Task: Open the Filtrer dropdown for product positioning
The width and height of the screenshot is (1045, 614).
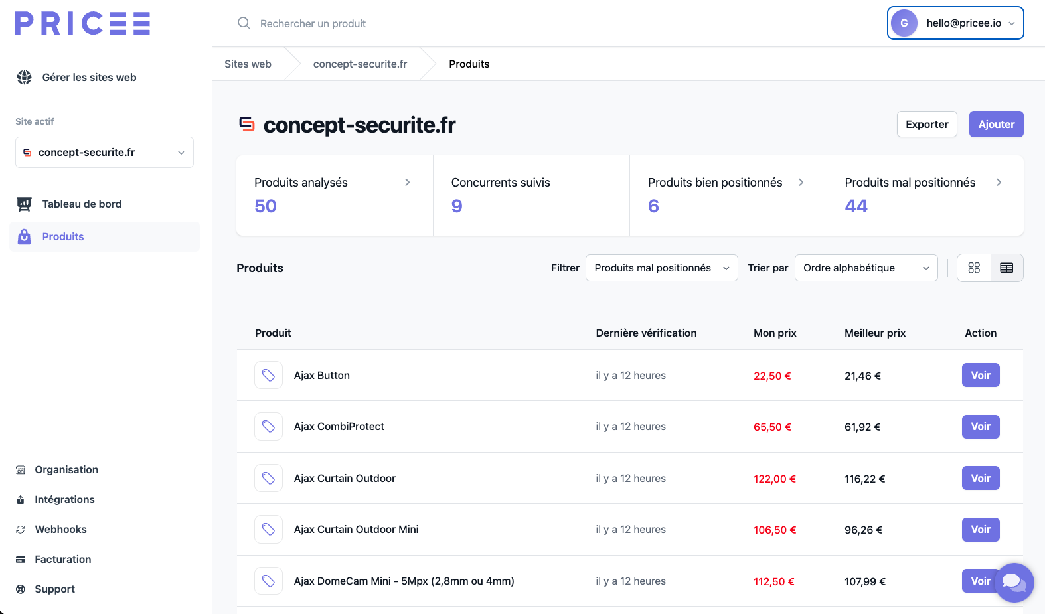Action: coord(661,268)
